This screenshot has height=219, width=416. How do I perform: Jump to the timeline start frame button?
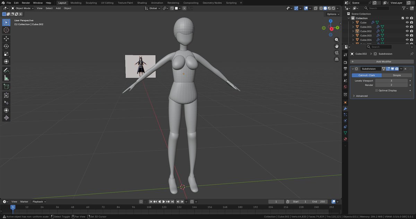coord(151,202)
